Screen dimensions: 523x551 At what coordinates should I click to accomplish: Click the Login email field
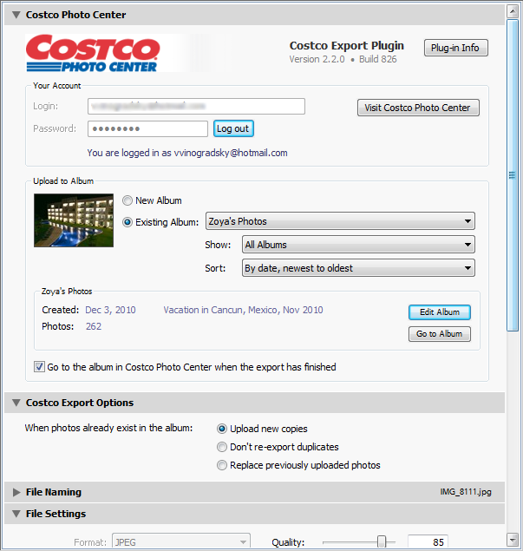[x=196, y=106]
